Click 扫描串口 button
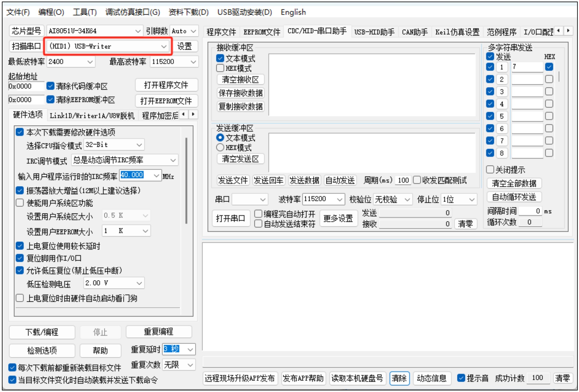The image size is (579, 392). tap(27, 46)
